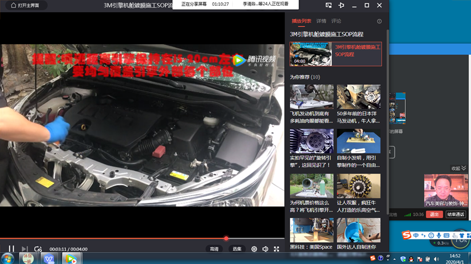
Task: Open Sogou emoji face panel
Action: click(431, 235)
